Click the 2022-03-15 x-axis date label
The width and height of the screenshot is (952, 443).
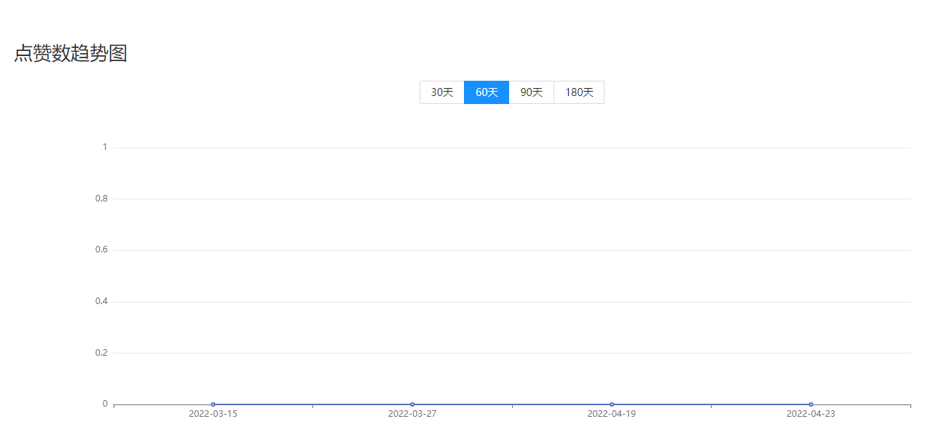213,415
